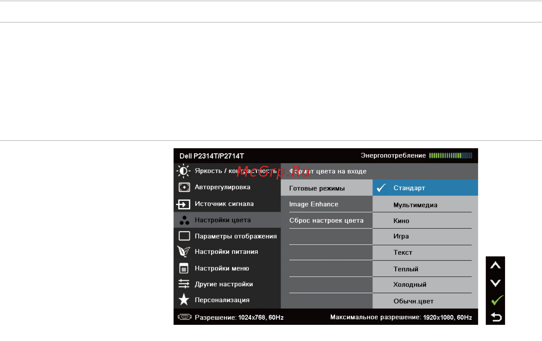The height and width of the screenshot is (342, 542).
Task: Click the Personalize star icon
Action: click(x=184, y=299)
